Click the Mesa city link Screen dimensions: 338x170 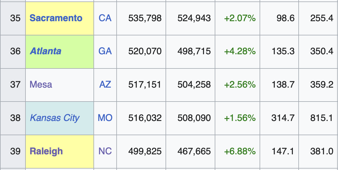point(41,85)
